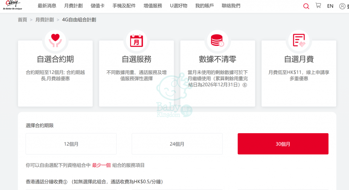Open the 手機及配件 menu

point(124,6)
